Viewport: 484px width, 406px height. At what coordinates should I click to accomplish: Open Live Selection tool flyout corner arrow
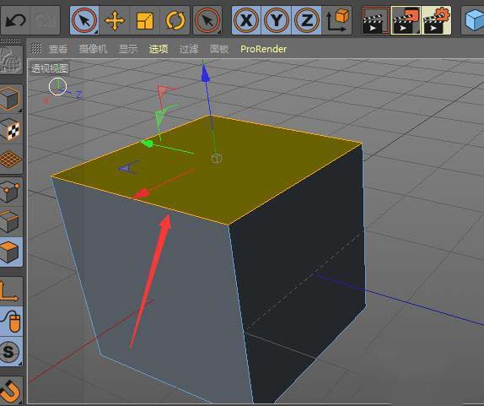(95, 31)
